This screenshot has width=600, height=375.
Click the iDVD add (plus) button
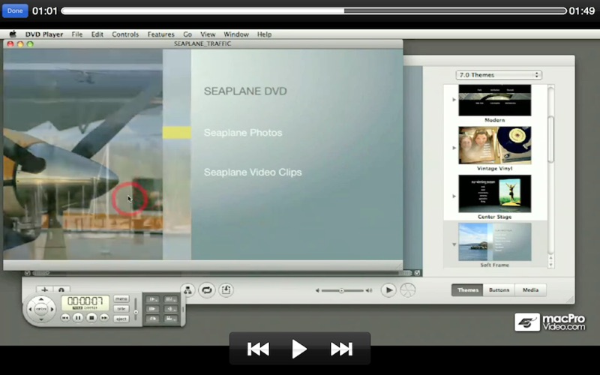[45, 289]
